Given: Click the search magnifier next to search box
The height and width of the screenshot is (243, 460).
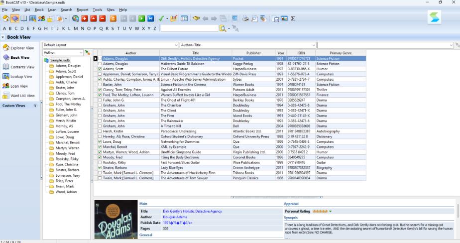Looking at the screenshot, I should point(223,28).
